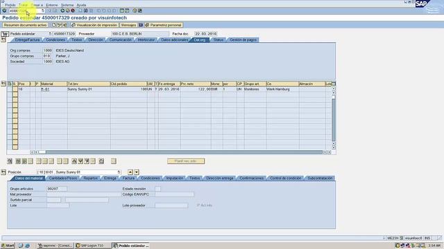The width and height of the screenshot is (444, 249).
Task: Switch to SAP Logon 710 taskbar window
Action: coord(92,246)
